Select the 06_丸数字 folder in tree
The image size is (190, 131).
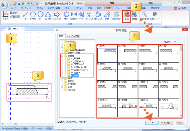click(x=76, y=73)
